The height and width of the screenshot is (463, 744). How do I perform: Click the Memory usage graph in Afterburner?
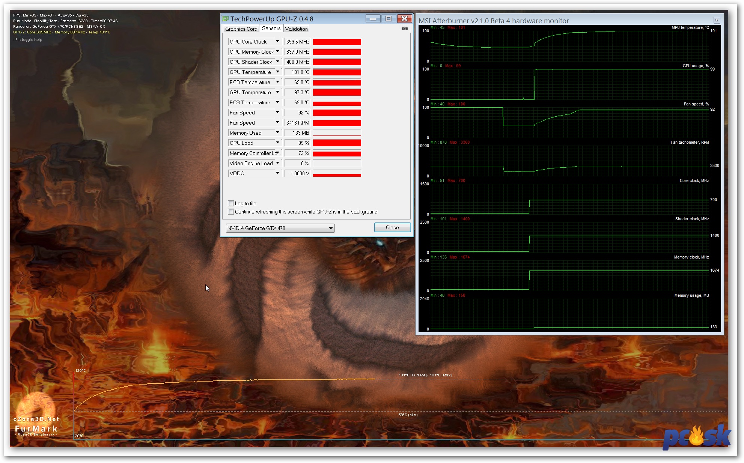(569, 314)
